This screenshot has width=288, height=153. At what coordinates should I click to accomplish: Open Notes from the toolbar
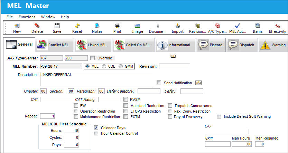coord(97,28)
